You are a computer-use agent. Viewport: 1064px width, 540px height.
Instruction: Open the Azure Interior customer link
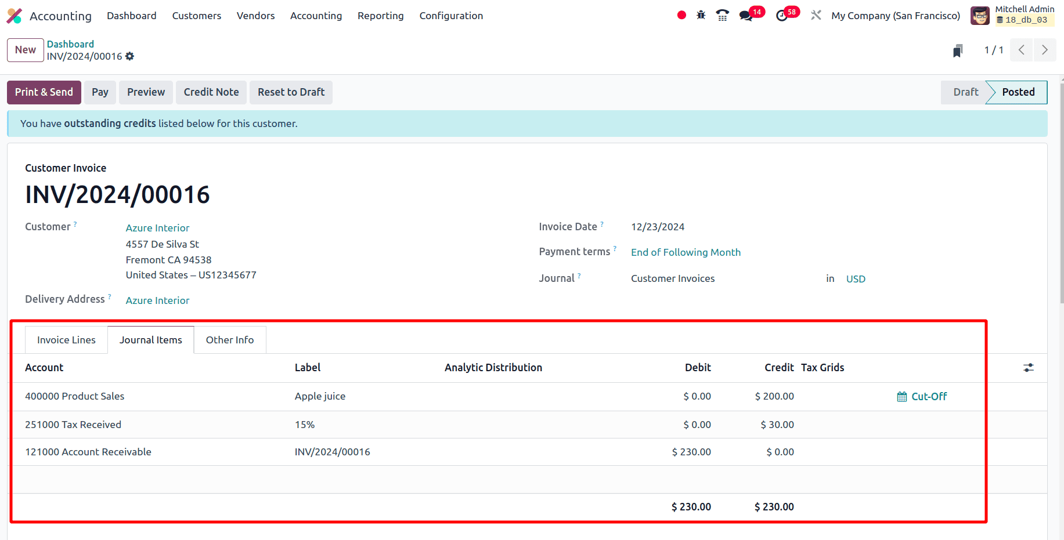click(x=157, y=228)
